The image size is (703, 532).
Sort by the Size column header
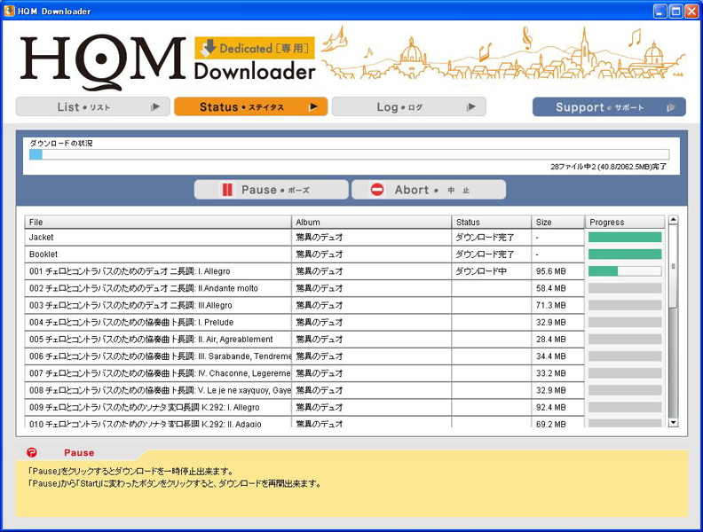point(557,222)
